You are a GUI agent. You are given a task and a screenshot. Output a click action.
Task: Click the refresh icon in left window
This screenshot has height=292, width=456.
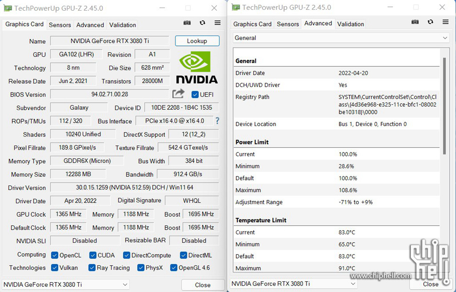coord(202,23)
